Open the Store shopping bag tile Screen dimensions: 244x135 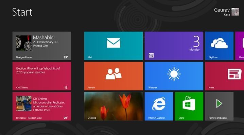tap(189, 106)
